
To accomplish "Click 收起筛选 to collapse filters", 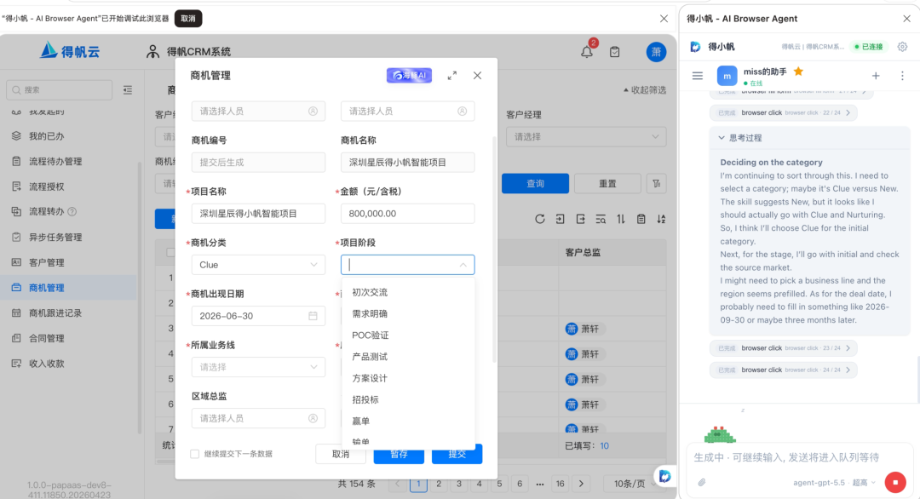I will tap(644, 89).
